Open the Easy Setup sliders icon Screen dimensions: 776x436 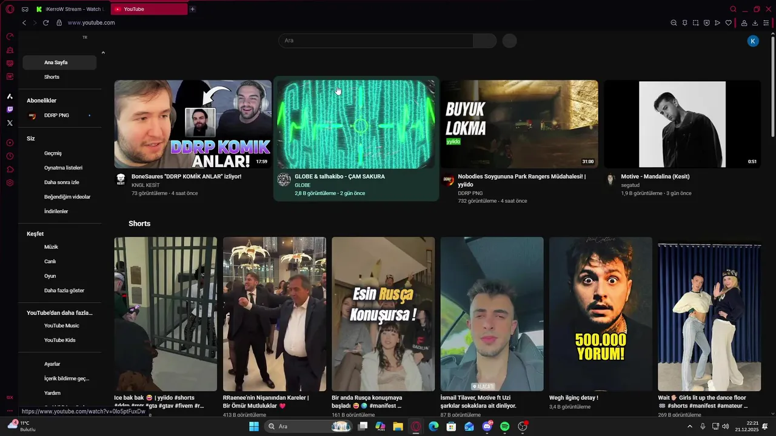coord(766,23)
